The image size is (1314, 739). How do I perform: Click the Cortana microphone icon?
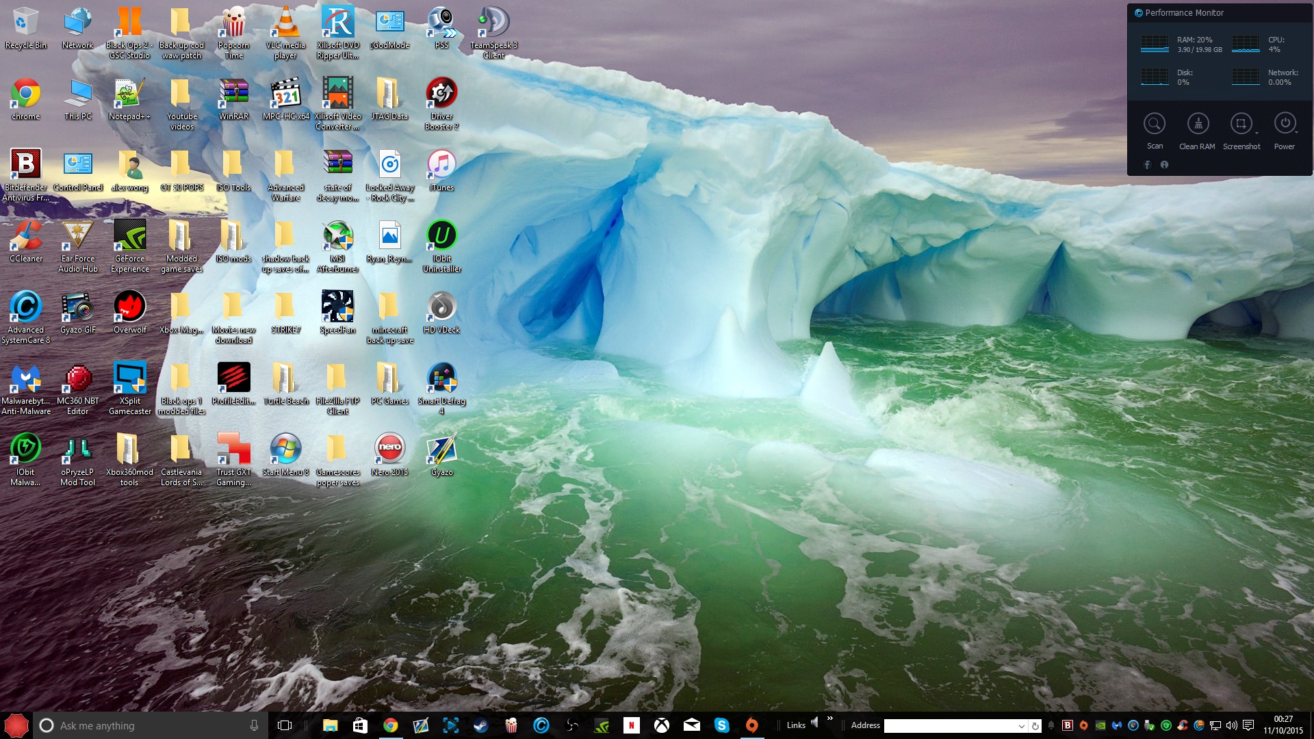254,725
